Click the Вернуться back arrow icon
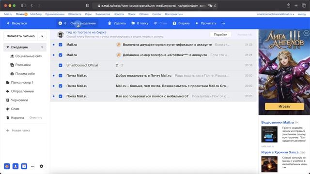This screenshot has height=174, width=310. point(8,23)
